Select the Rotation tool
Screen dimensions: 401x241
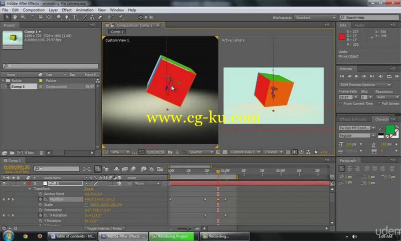point(33,17)
